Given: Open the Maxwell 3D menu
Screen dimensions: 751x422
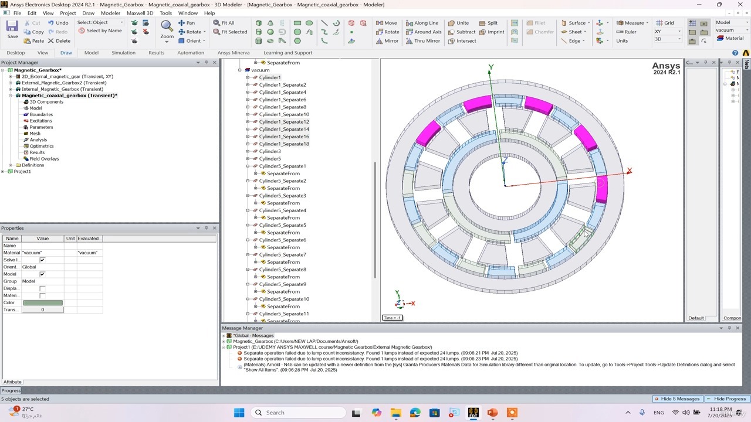Looking at the screenshot, I should click(x=140, y=13).
